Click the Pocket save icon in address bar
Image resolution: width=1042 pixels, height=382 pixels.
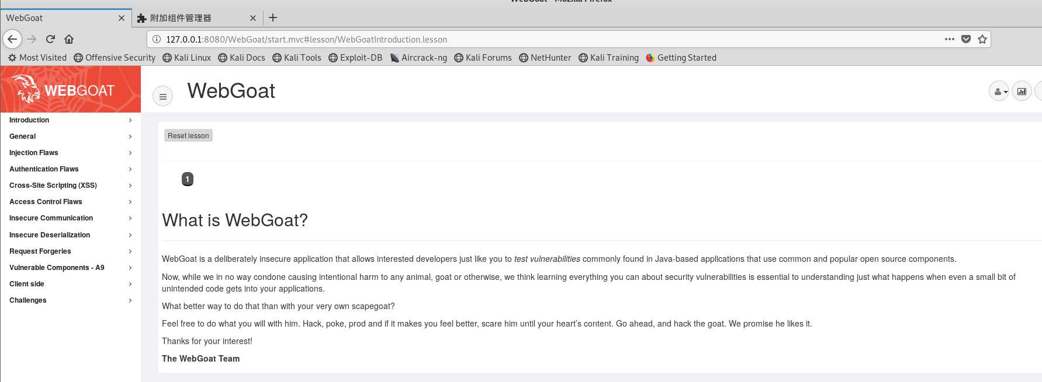tap(966, 39)
